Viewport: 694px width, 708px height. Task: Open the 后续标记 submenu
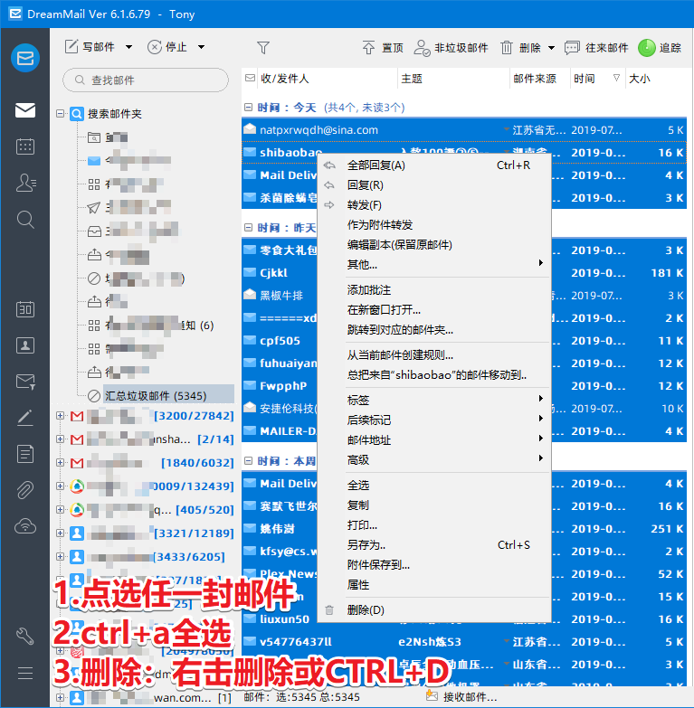click(434, 420)
